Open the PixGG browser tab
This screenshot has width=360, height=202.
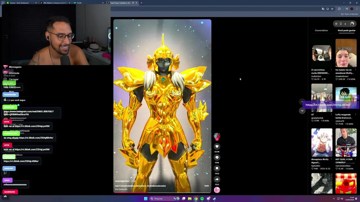(89, 3)
